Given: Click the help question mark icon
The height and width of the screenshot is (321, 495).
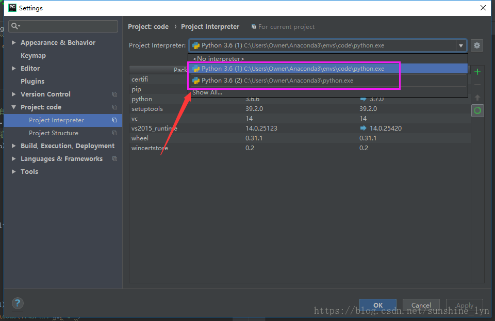Looking at the screenshot, I should pos(18,303).
